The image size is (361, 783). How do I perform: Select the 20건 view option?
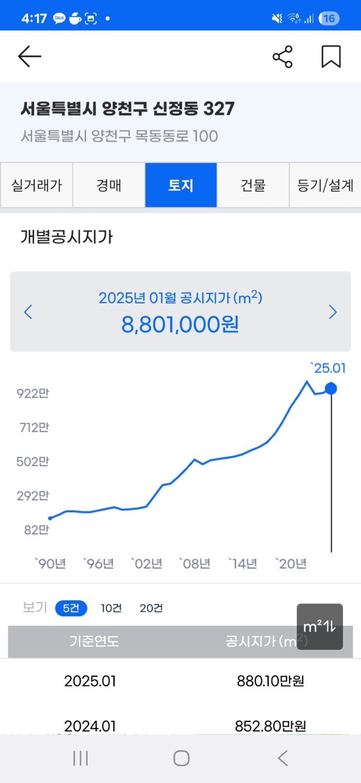click(151, 608)
